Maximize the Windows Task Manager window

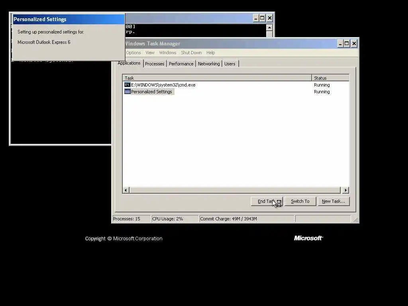point(347,43)
